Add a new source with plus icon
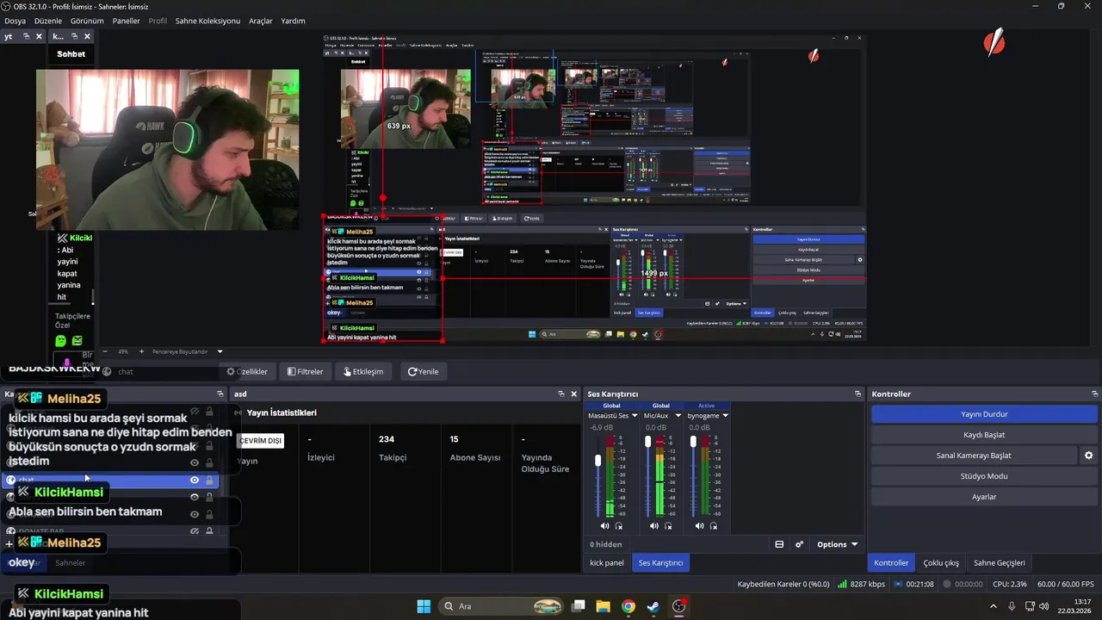Image resolution: width=1102 pixels, height=620 pixels. pos(9,544)
